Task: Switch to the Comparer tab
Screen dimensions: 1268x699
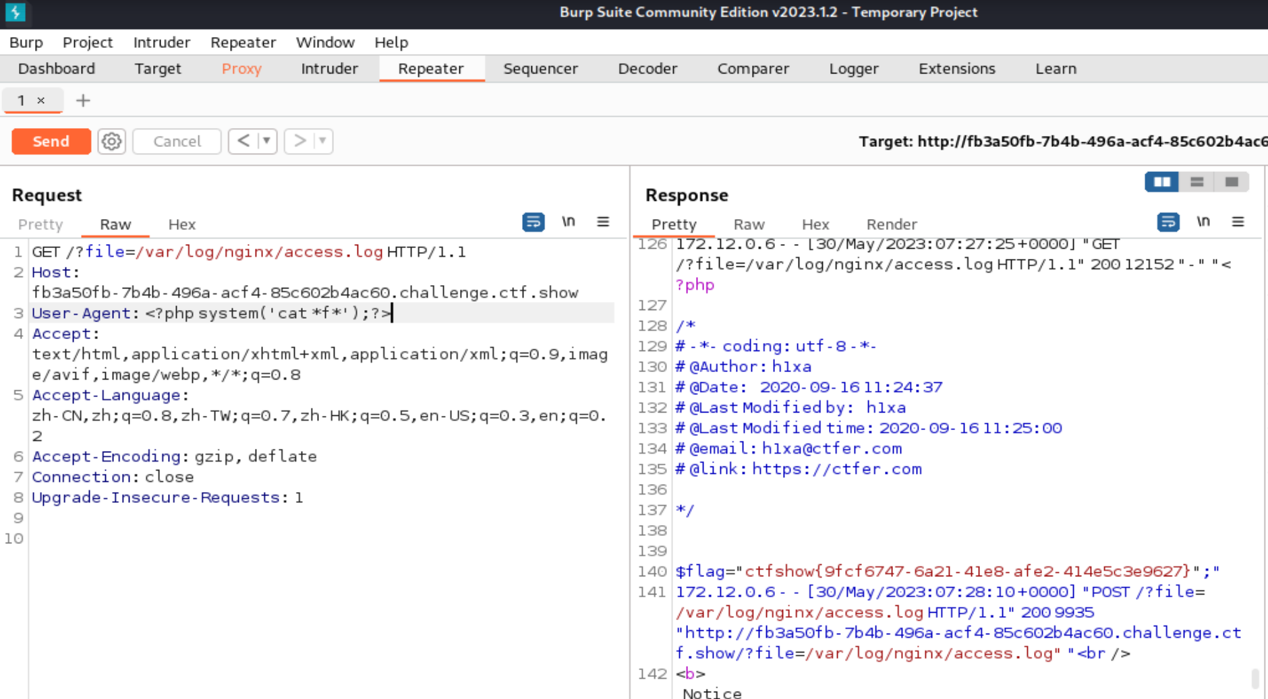Action: (x=753, y=69)
